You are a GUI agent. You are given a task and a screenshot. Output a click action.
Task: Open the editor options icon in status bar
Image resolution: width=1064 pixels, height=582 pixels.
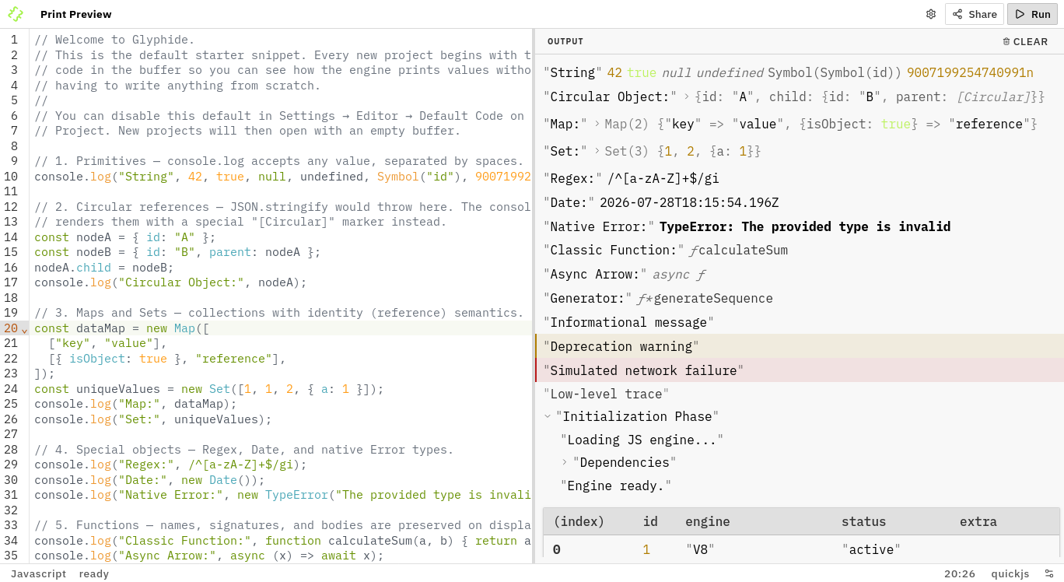(1049, 573)
